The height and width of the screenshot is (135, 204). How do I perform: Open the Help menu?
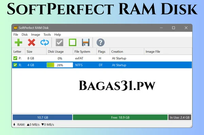click(x=57, y=35)
